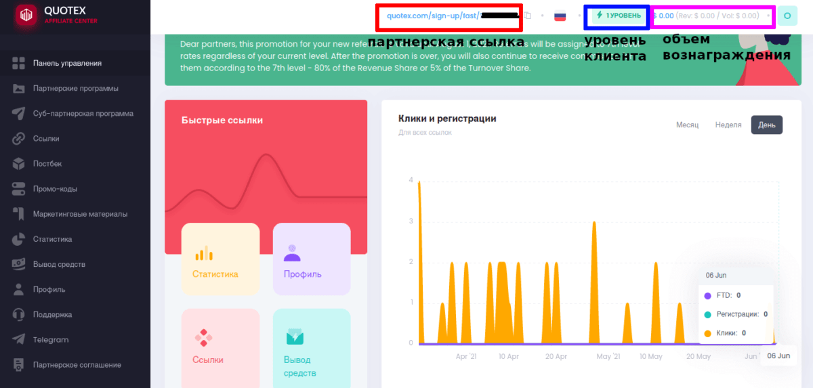This screenshot has width=813, height=388.
Task: Open Партнерские программы in sidebar
Action: pos(75,89)
